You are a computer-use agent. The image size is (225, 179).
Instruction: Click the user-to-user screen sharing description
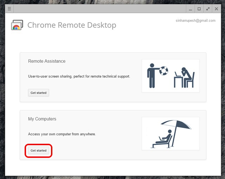(x=79, y=76)
